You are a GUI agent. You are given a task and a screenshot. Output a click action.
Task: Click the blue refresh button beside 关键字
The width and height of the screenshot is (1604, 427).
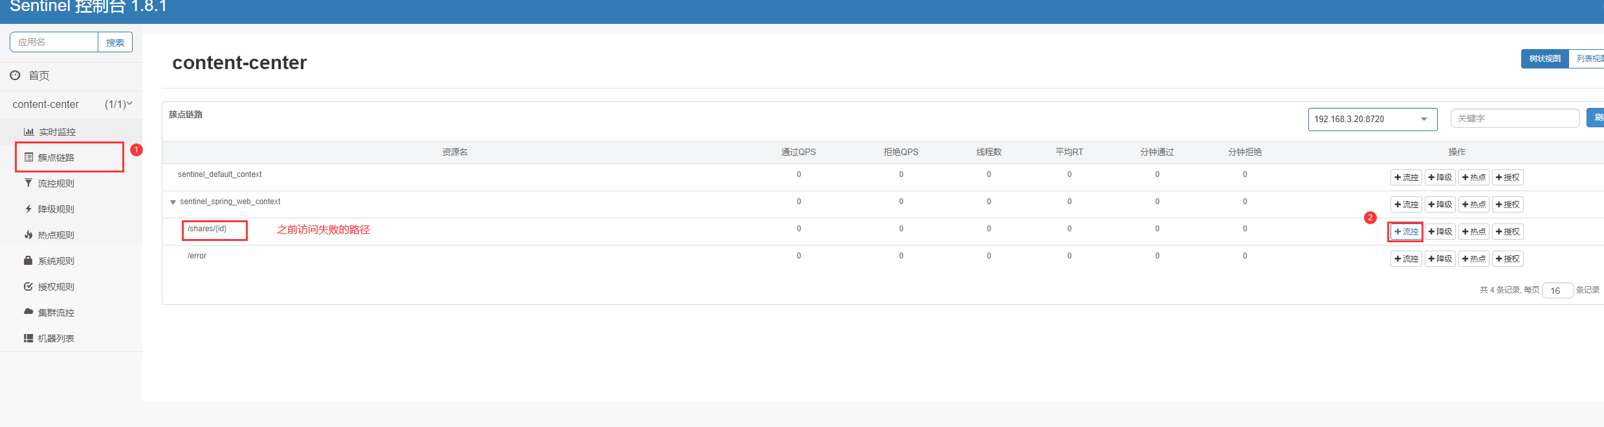[1596, 118]
